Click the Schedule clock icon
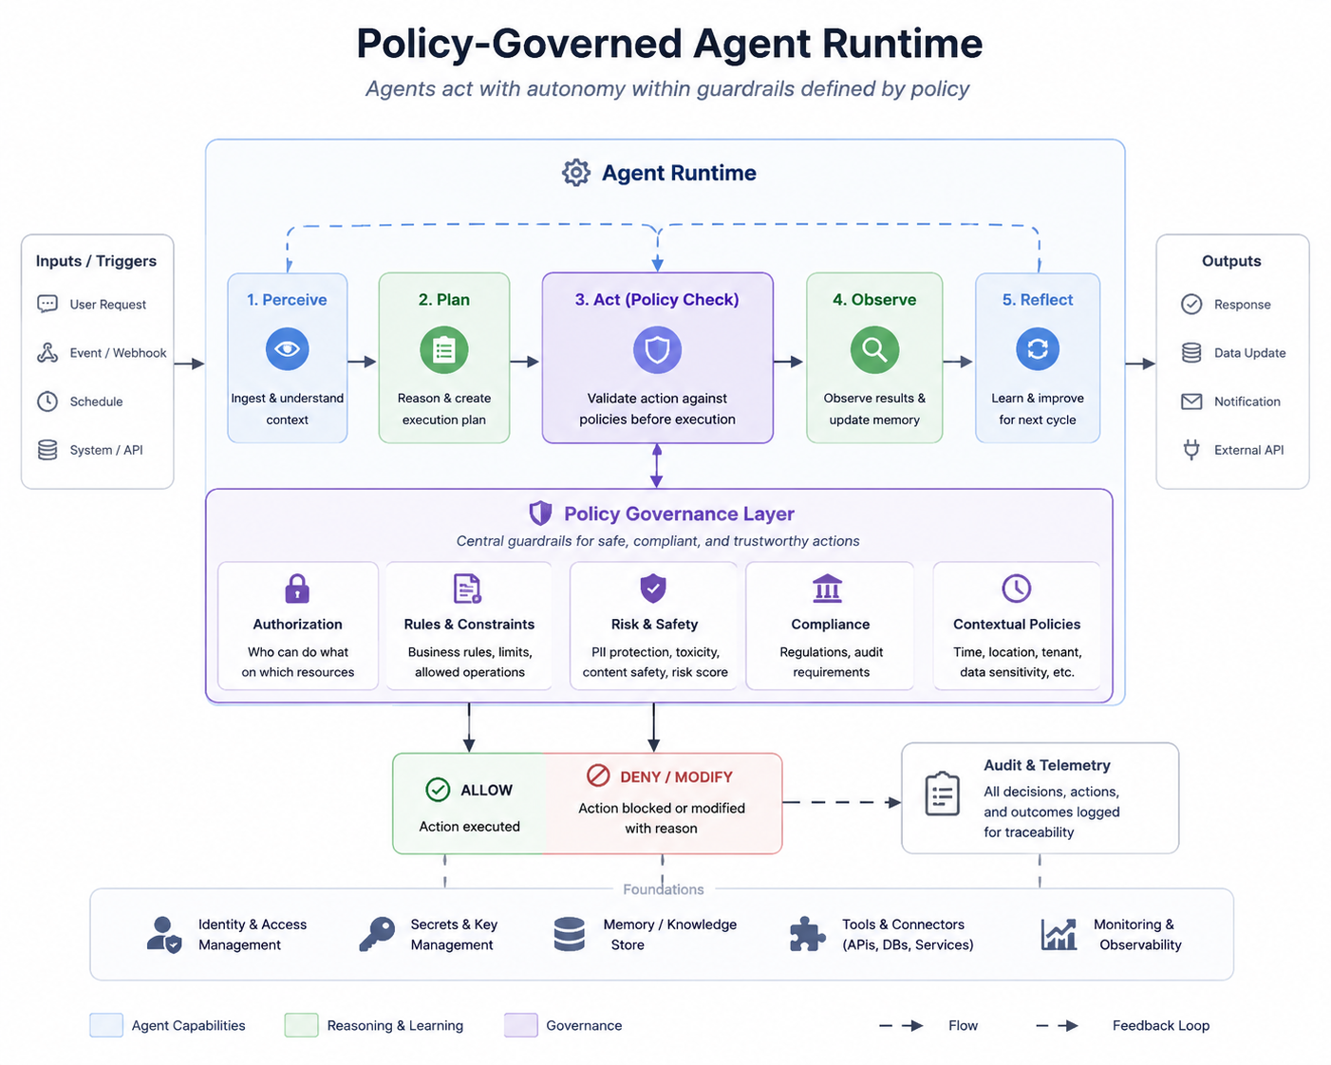Image resolution: width=1331 pixels, height=1065 pixels. pyautogui.click(x=47, y=401)
